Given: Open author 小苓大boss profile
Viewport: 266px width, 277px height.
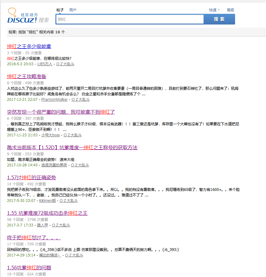Looking at the screenshot, I should (51, 135).
